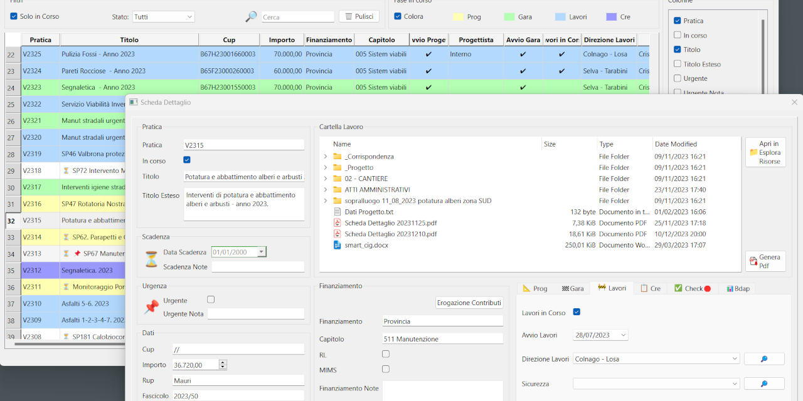Click the Word icon of smart_cig.docx
The image size is (803, 401).
pyautogui.click(x=336, y=245)
